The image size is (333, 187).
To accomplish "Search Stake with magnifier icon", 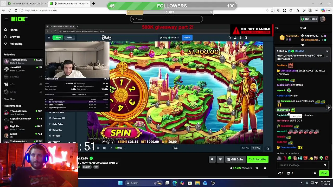I will click(x=230, y=38).
